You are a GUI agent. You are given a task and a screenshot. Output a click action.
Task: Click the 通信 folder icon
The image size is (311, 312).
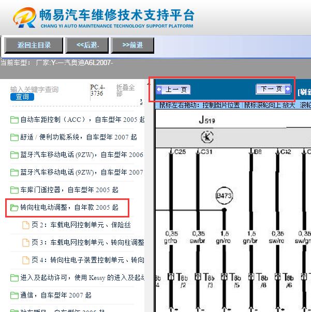(x=14, y=295)
